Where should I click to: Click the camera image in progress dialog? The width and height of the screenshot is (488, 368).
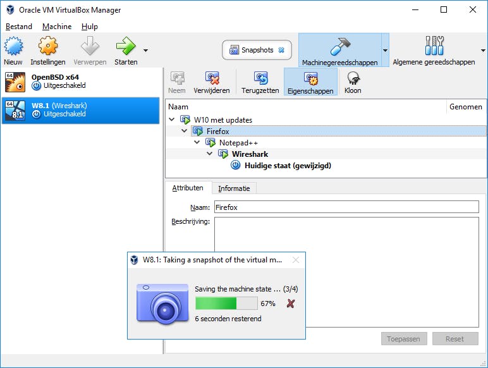pyautogui.click(x=162, y=304)
